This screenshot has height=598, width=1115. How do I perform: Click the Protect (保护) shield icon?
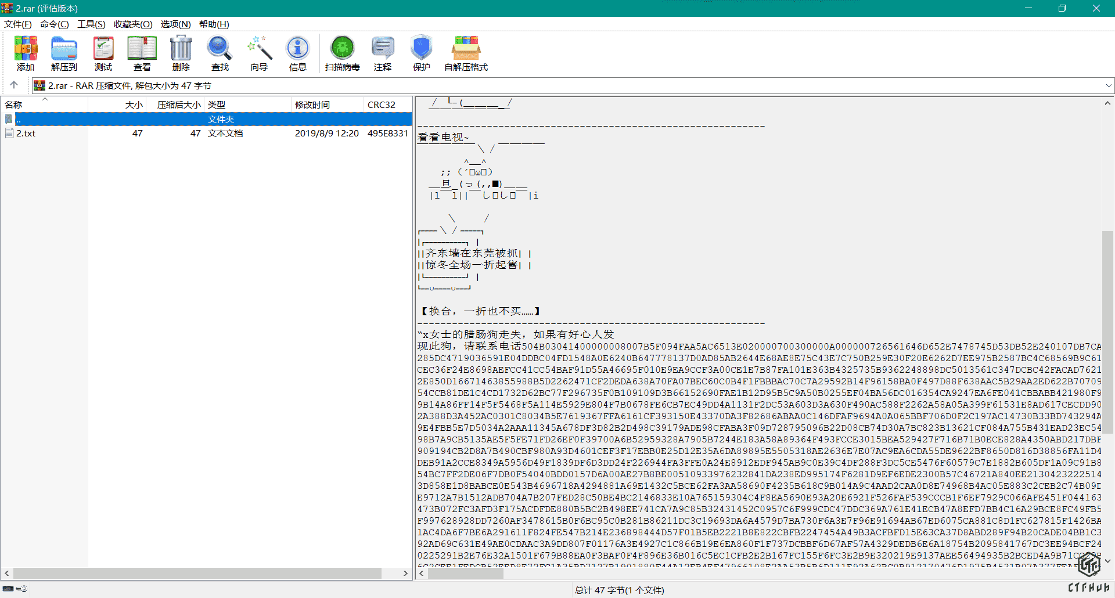click(x=421, y=53)
